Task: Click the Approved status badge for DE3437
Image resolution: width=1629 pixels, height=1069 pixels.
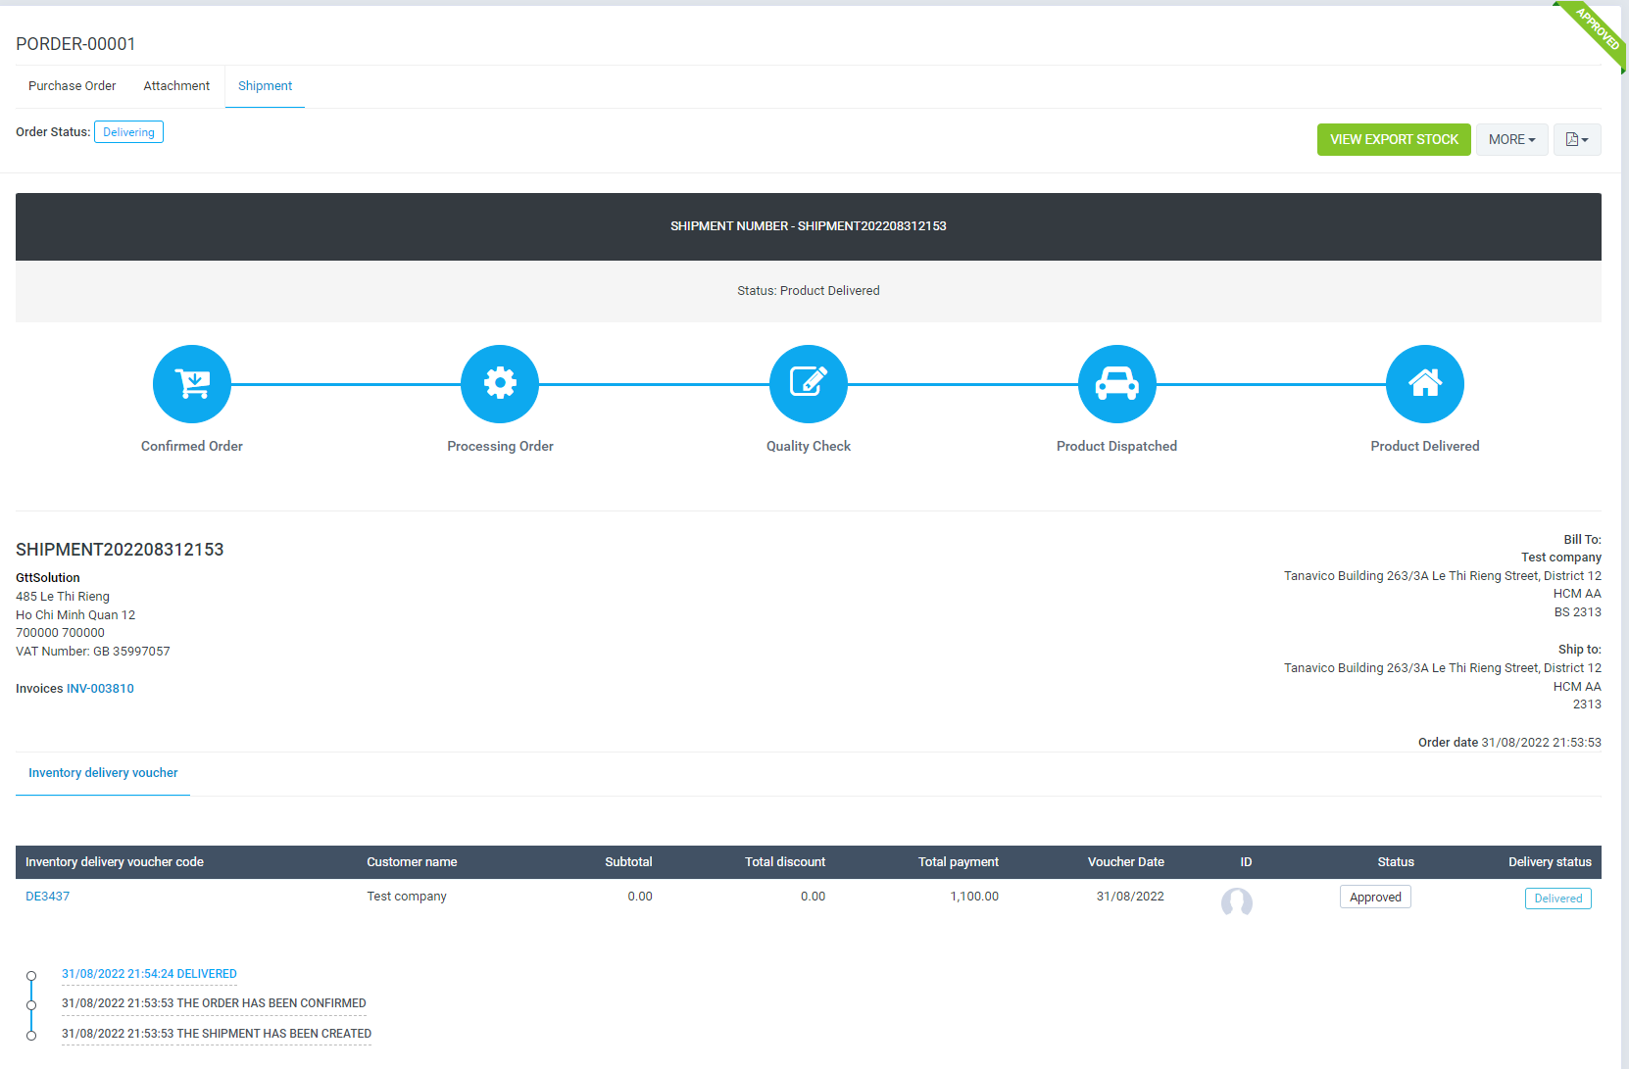Action: pos(1375,897)
